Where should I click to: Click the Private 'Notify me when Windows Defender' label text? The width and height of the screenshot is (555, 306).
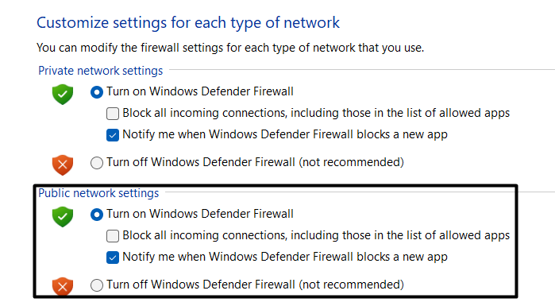(x=285, y=135)
